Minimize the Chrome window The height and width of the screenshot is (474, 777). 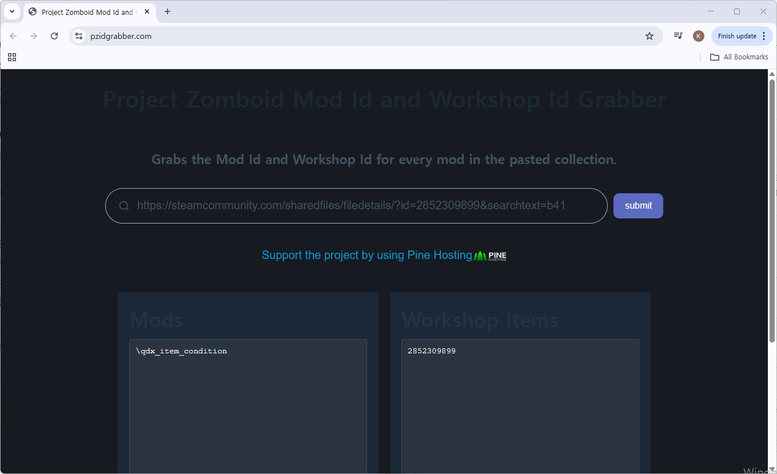(x=711, y=11)
